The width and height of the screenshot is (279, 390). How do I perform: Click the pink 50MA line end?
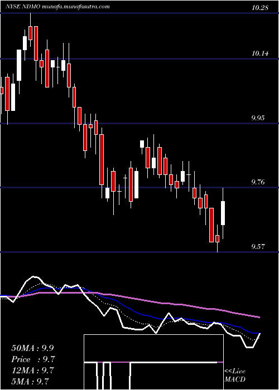coord(259,317)
